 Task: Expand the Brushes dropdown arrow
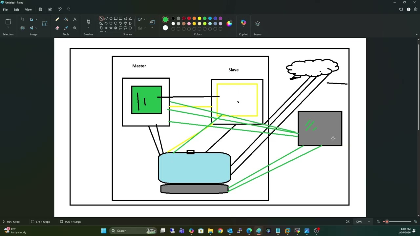click(88, 28)
